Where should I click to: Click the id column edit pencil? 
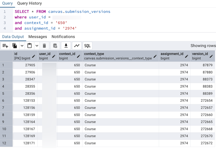(34, 56)
